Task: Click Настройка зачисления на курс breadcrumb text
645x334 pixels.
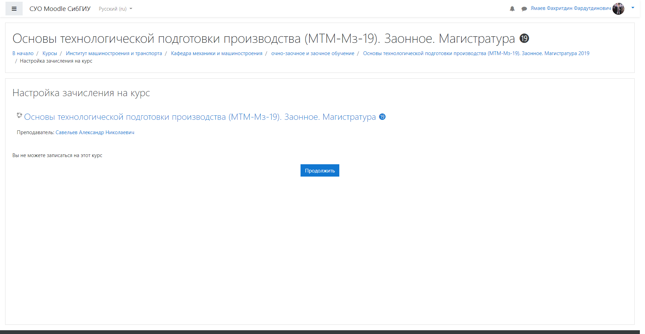Action: 56,61
